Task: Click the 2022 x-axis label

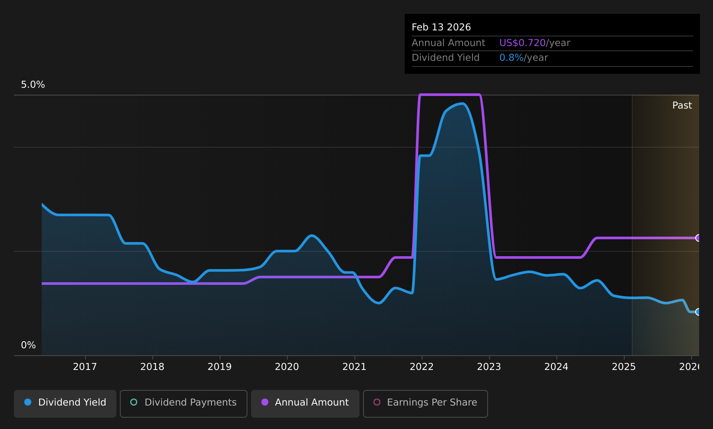Action: point(422,367)
